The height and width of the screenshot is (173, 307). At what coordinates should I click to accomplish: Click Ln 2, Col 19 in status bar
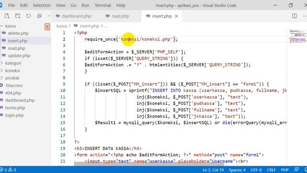pos(213,170)
